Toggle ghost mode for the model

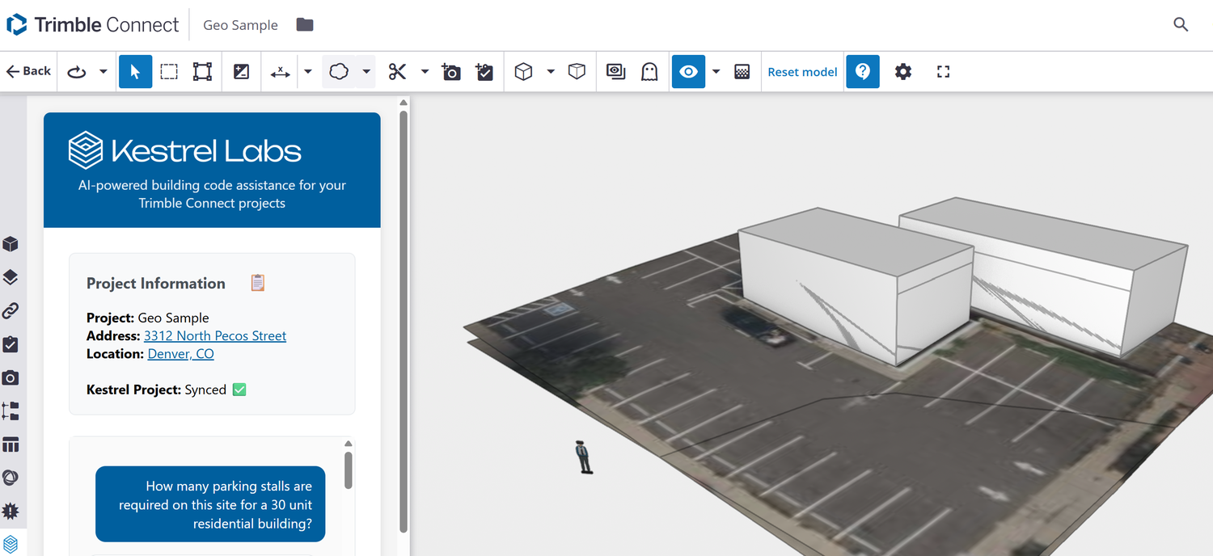click(x=649, y=72)
